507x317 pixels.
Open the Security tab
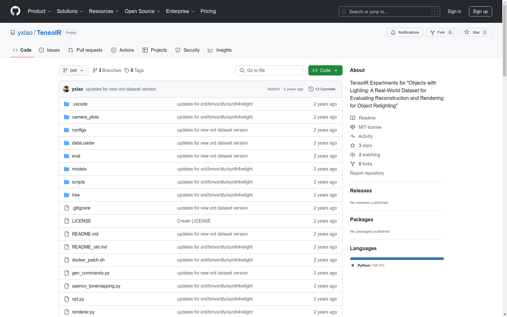(x=188, y=50)
